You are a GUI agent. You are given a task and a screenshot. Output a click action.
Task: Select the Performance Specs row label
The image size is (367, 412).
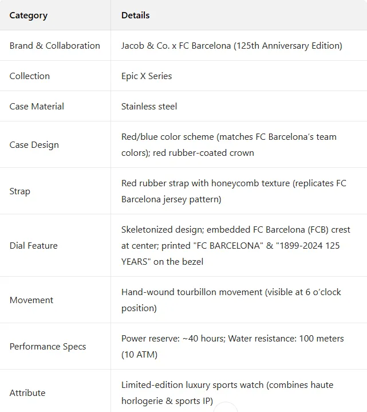coord(48,347)
